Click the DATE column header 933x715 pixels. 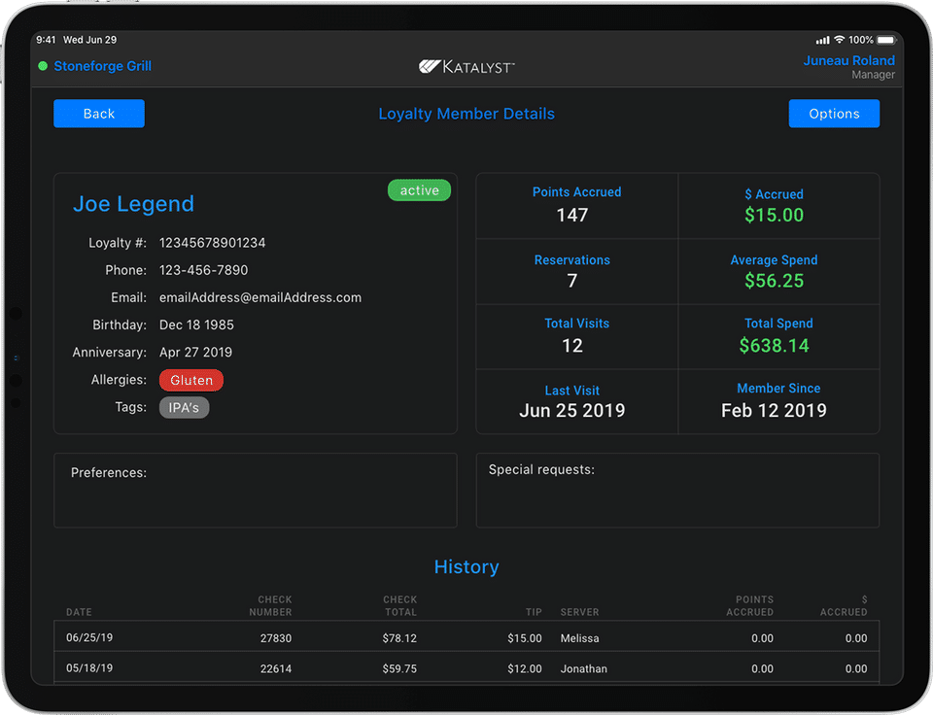click(79, 612)
